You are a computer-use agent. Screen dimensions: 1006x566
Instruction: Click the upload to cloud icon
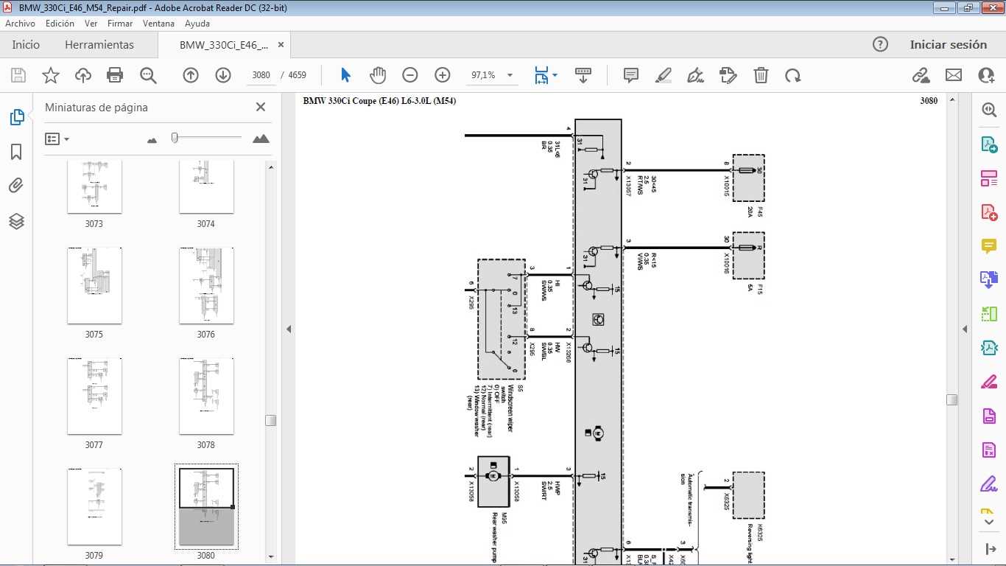[x=83, y=75]
